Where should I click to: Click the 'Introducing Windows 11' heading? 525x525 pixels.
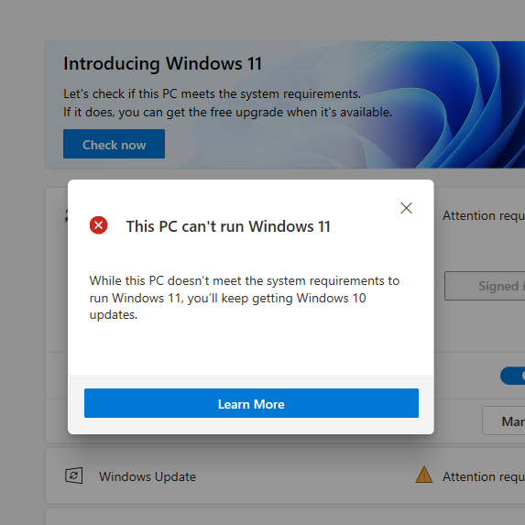[x=163, y=63]
